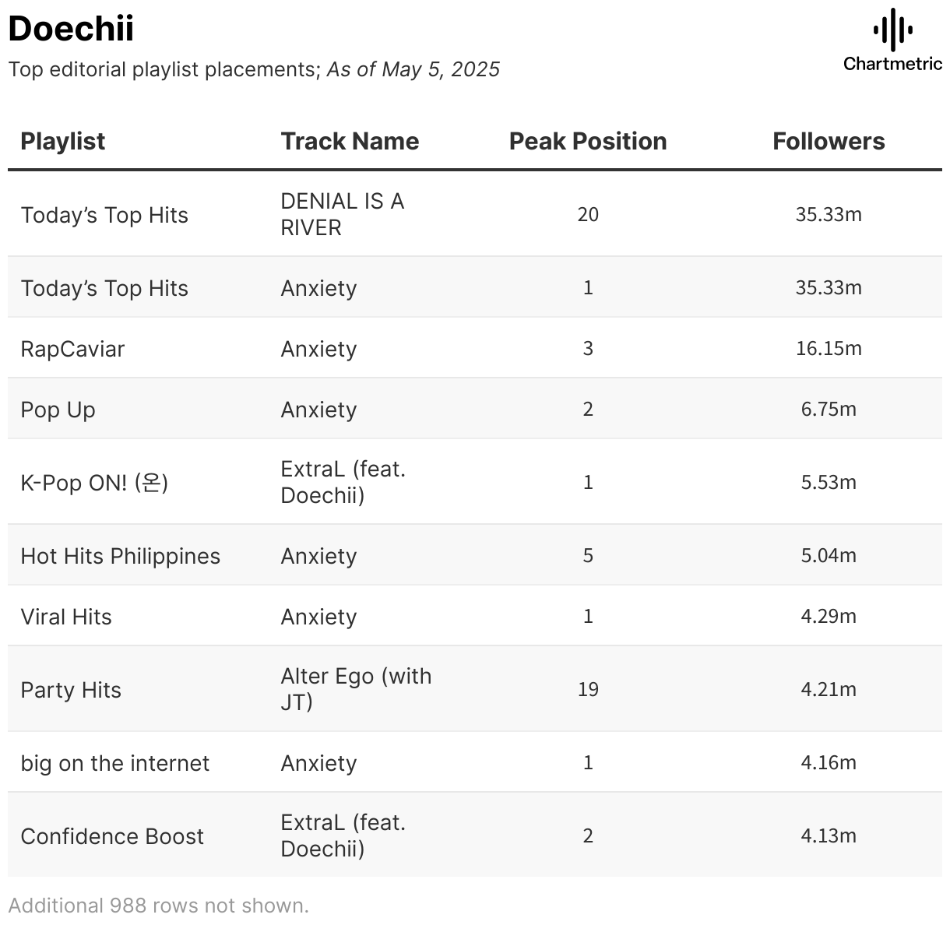Click the Playlist column header
950x925 pixels.
(x=63, y=141)
